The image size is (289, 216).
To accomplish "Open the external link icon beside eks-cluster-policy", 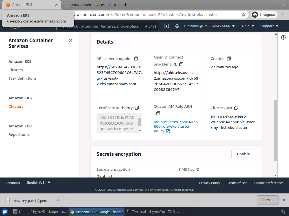I will pyautogui.click(x=168, y=131).
